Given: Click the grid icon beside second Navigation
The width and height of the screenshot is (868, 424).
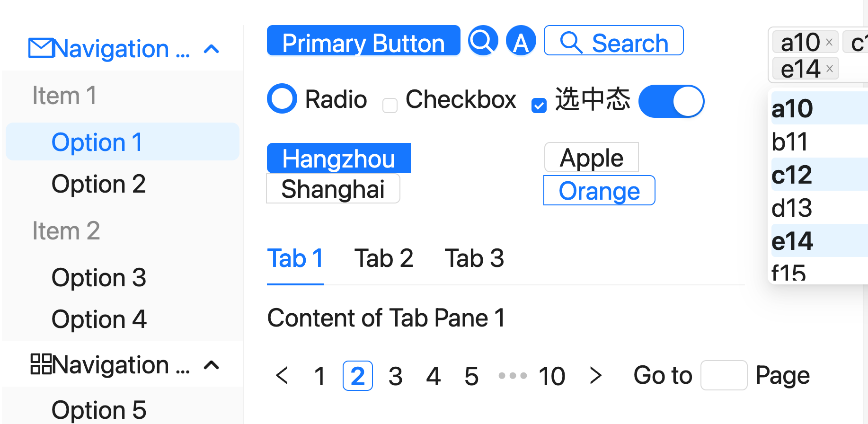Looking at the screenshot, I should coord(41,364).
